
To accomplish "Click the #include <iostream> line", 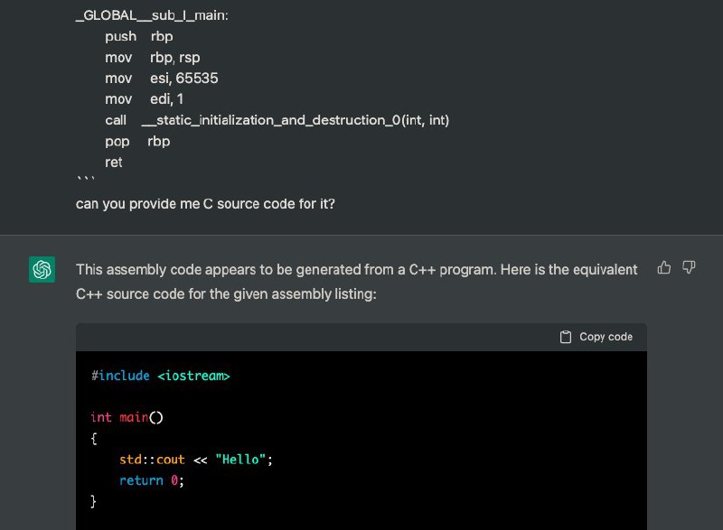I will point(160,376).
